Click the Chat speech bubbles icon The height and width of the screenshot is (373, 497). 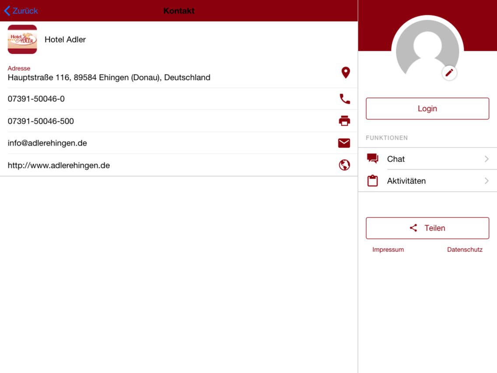pyautogui.click(x=373, y=158)
